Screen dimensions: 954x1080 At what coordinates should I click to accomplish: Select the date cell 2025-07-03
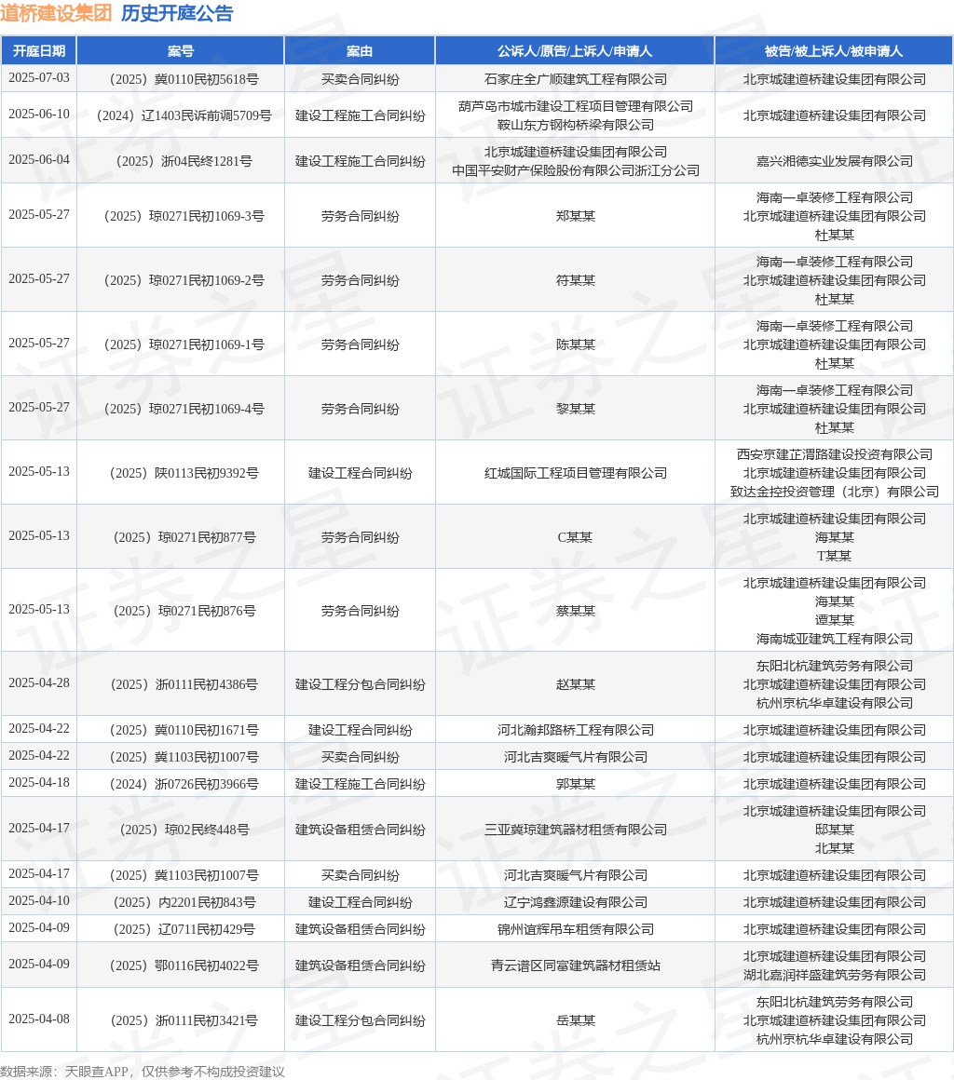[38, 78]
